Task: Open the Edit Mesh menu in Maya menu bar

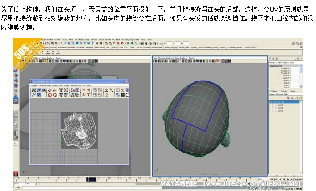Action: (x=79, y=39)
